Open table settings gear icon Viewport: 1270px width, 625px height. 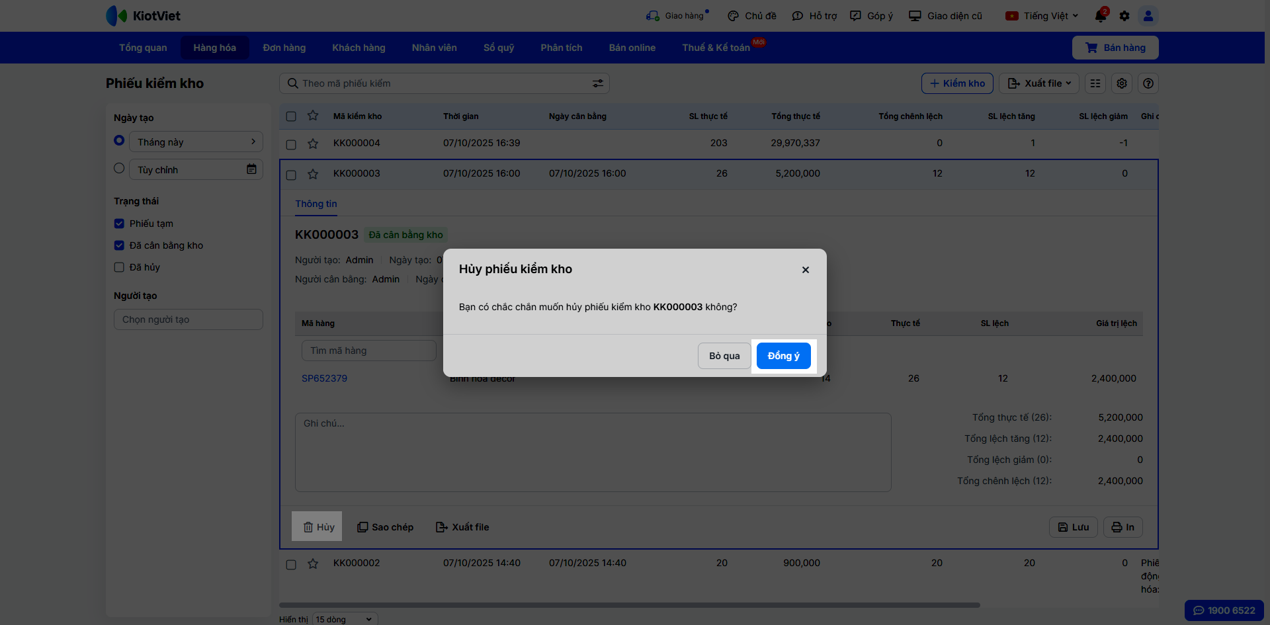click(x=1122, y=83)
